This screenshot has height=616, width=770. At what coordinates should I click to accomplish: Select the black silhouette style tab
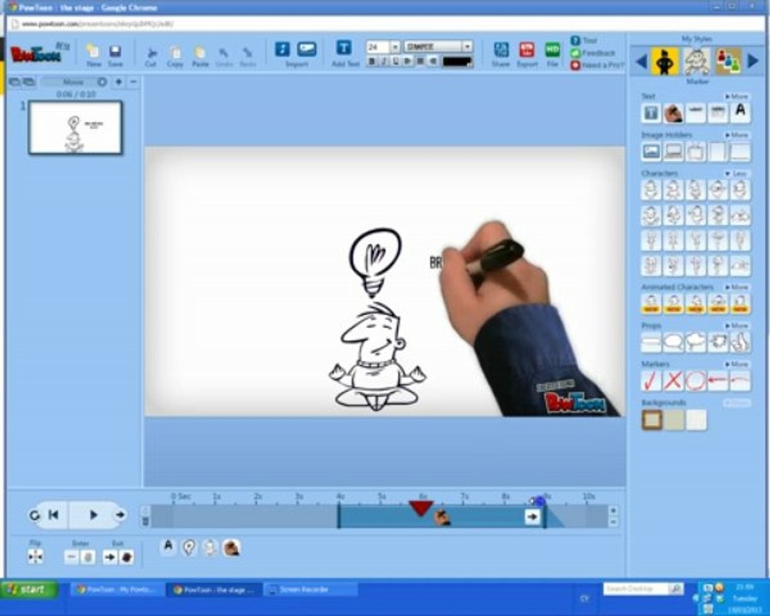pos(665,62)
